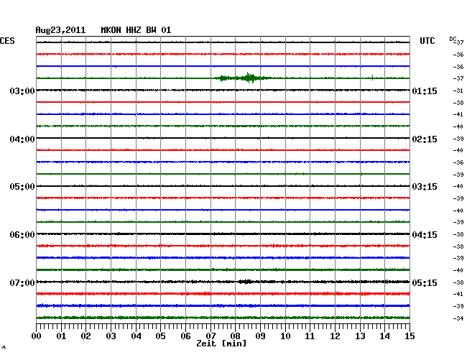Click the "-34" DC offset value
This screenshot has width=467, height=355.
(x=458, y=318)
